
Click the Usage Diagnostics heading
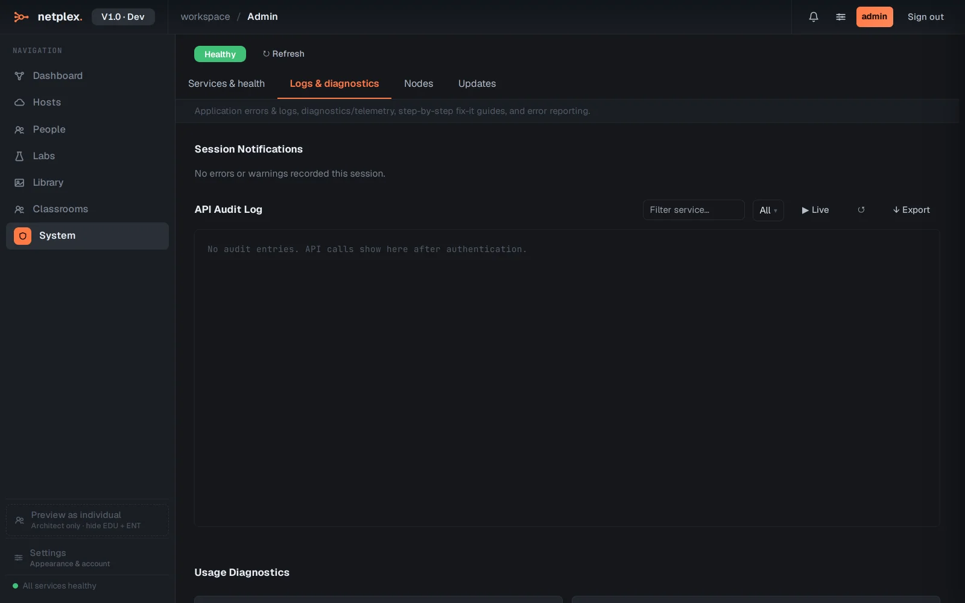[242, 572]
